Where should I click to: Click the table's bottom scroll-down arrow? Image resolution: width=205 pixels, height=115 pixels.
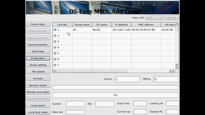coord(177,68)
